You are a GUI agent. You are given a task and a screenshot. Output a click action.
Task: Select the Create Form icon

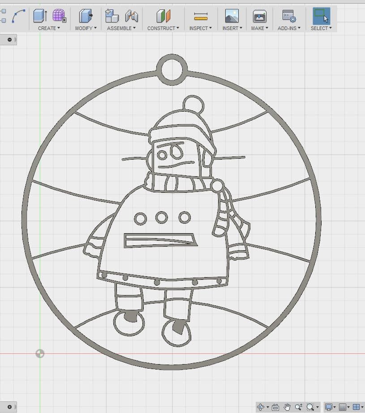click(x=59, y=16)
